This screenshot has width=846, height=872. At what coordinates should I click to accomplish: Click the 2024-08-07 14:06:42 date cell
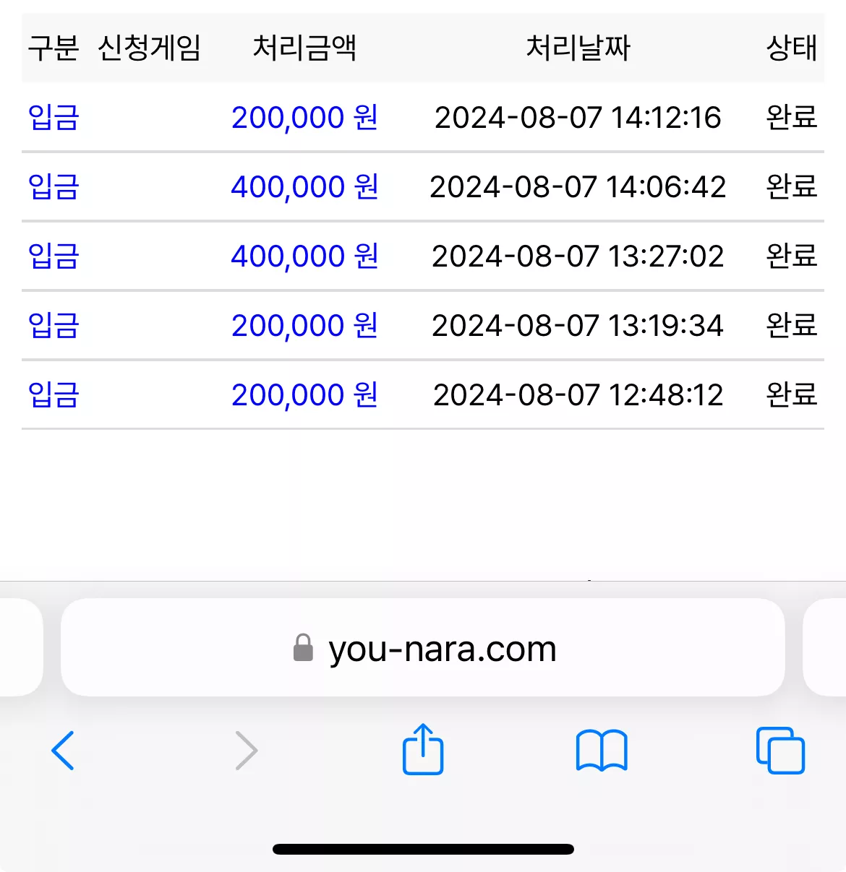coord(578,187)
